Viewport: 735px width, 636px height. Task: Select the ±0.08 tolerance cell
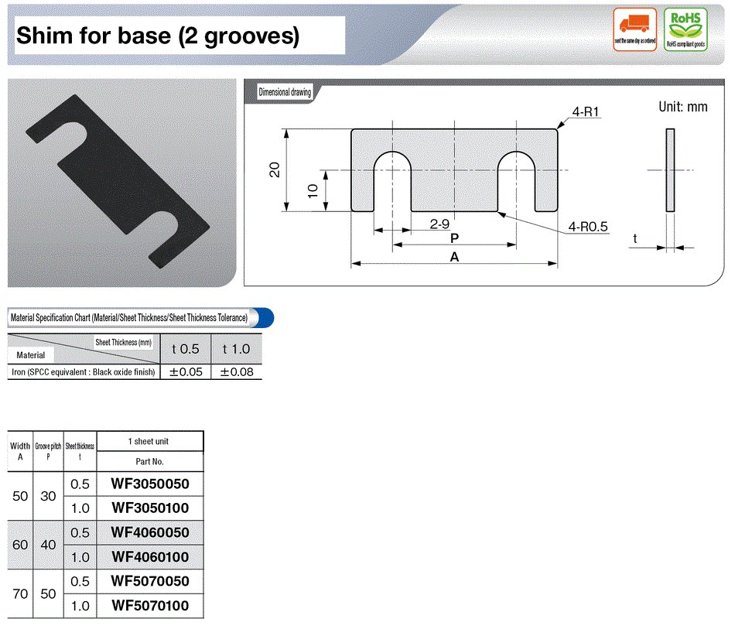pos(236,372)
